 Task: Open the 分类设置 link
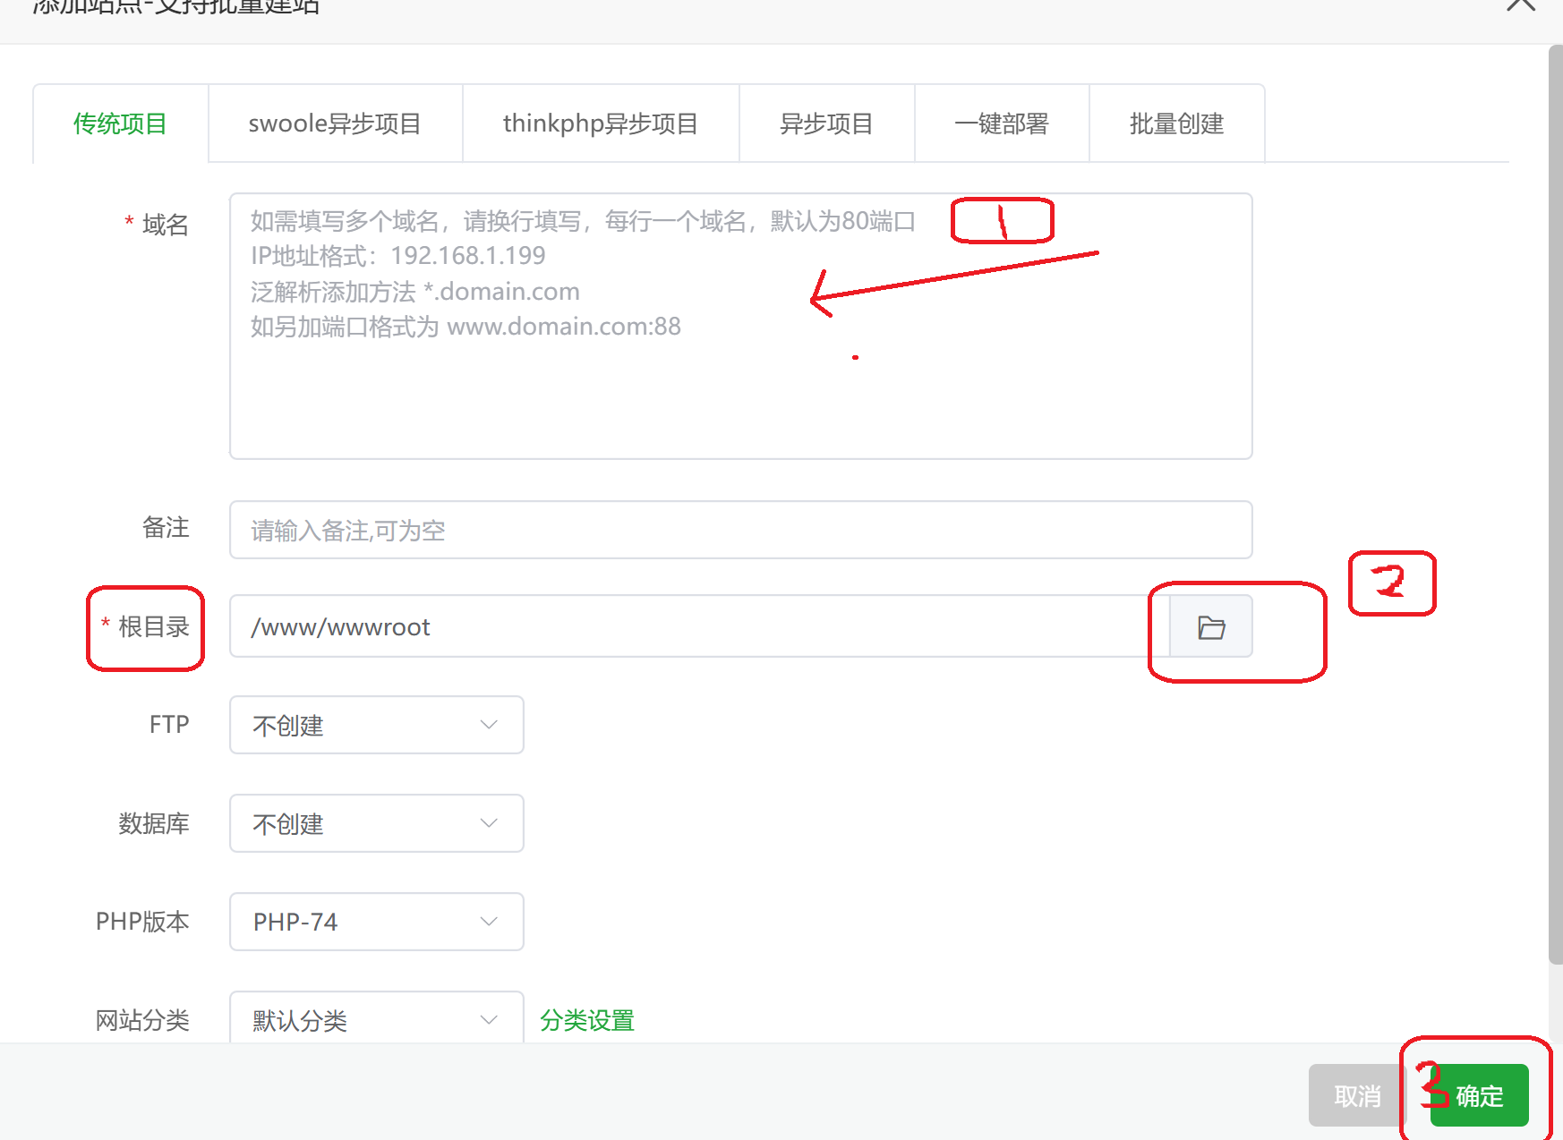click(x=587, y=1020)
